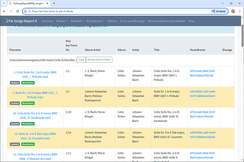Image resolution: width=244 pixels, height=162 pixels.
Task: Reload the page with refresh icon
Action: pos(17,11)
